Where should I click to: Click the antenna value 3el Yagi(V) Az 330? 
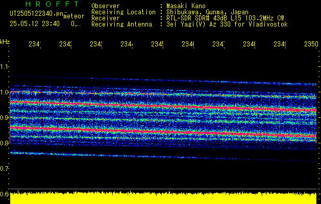(x=199, y=24)
